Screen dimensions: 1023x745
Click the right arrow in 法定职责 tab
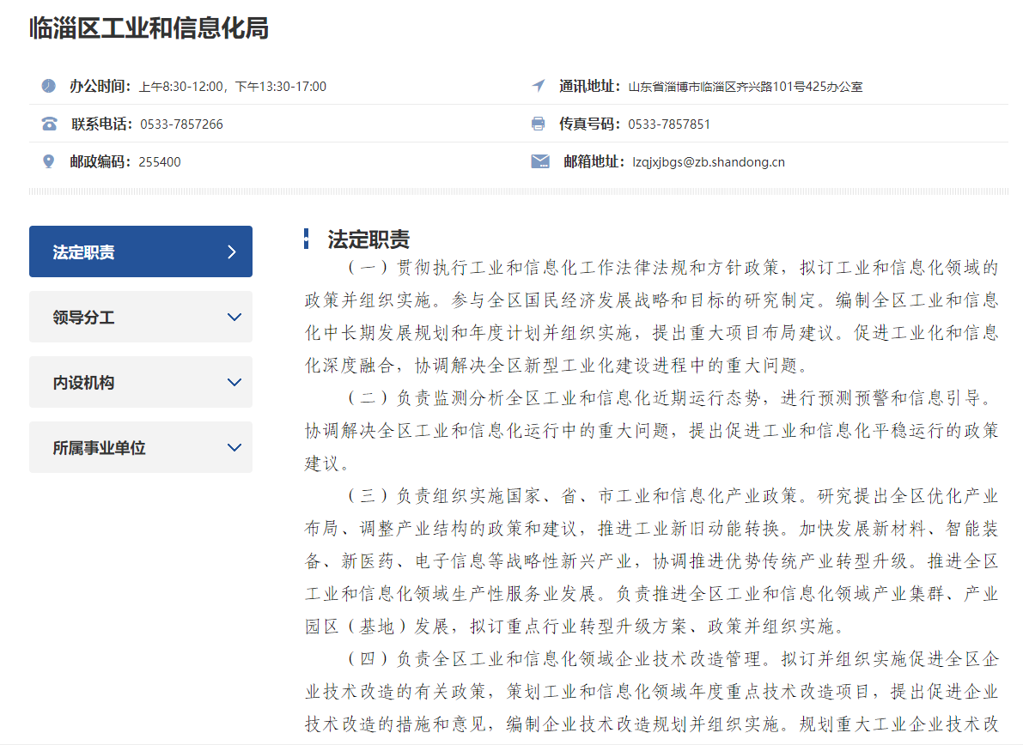[231, 251]
